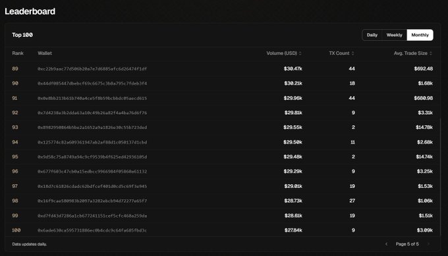448x256 pixels.
Task: Click average trade size $680.98
Action: (424, 98)
